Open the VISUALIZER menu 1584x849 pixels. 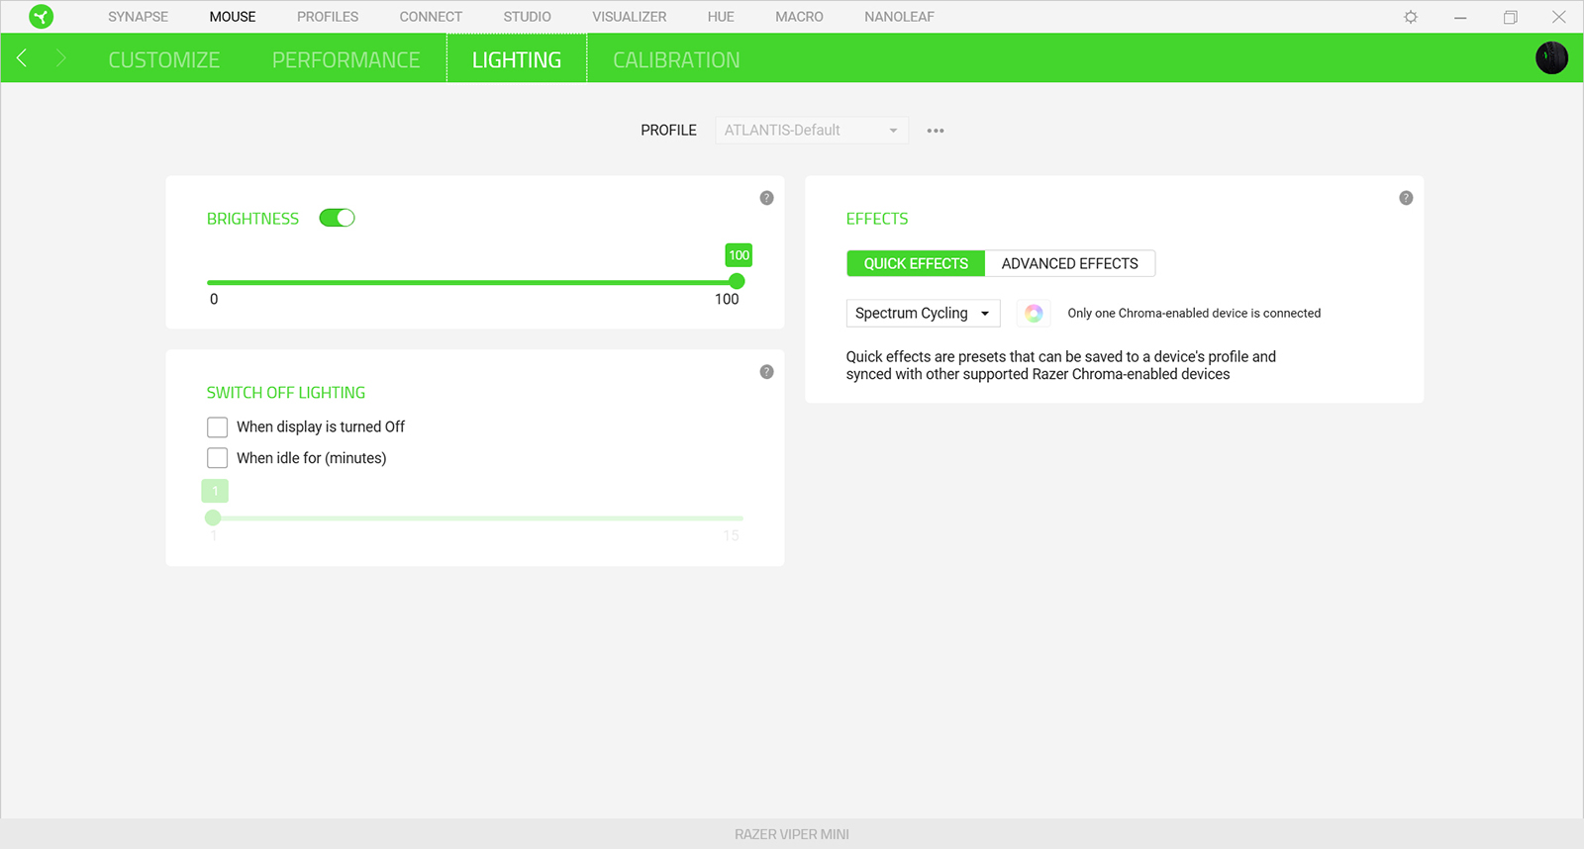click(x=630, y=17)
